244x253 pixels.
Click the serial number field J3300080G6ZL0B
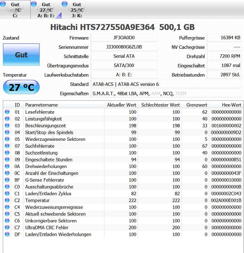click(x=124, y=47)
